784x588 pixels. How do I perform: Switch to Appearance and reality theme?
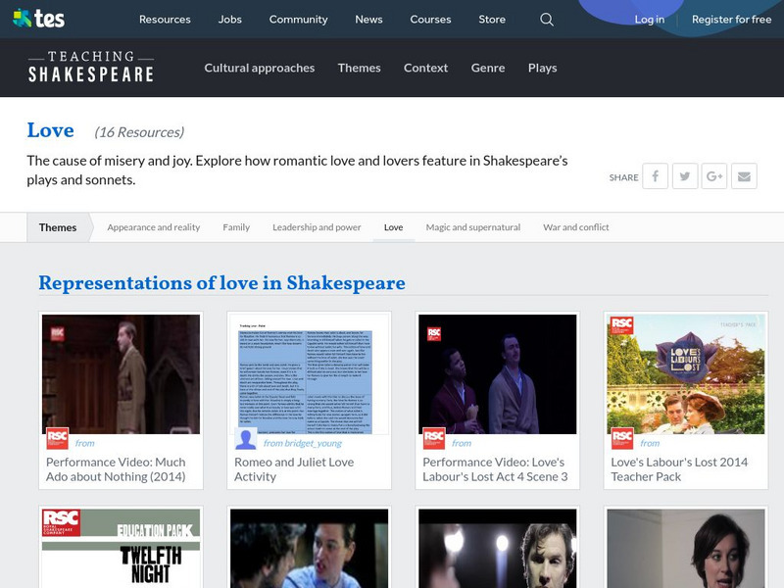154,227
